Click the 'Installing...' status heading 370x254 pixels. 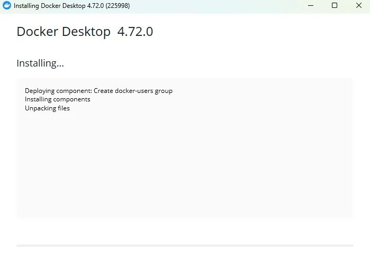[40, 63]
